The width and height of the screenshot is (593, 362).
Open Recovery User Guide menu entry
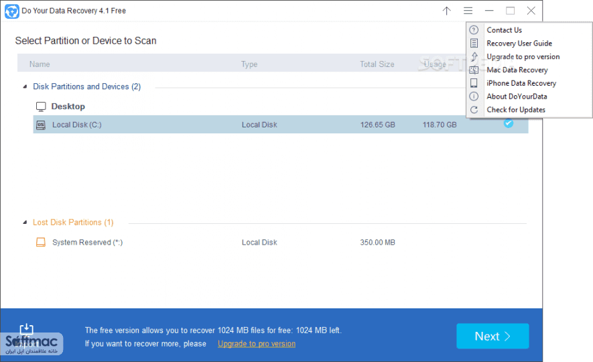[x=519, y=43]
